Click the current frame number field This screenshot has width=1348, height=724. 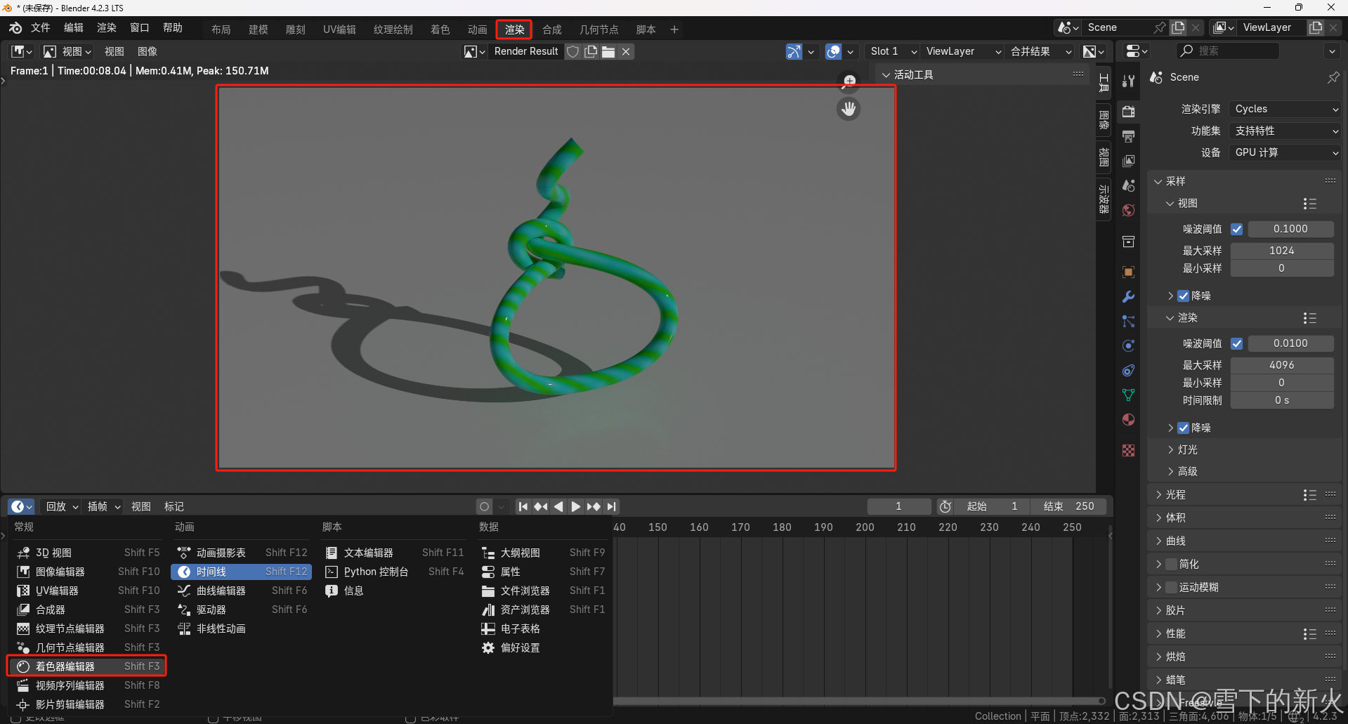pyautogui.click(x=898, y=506)
